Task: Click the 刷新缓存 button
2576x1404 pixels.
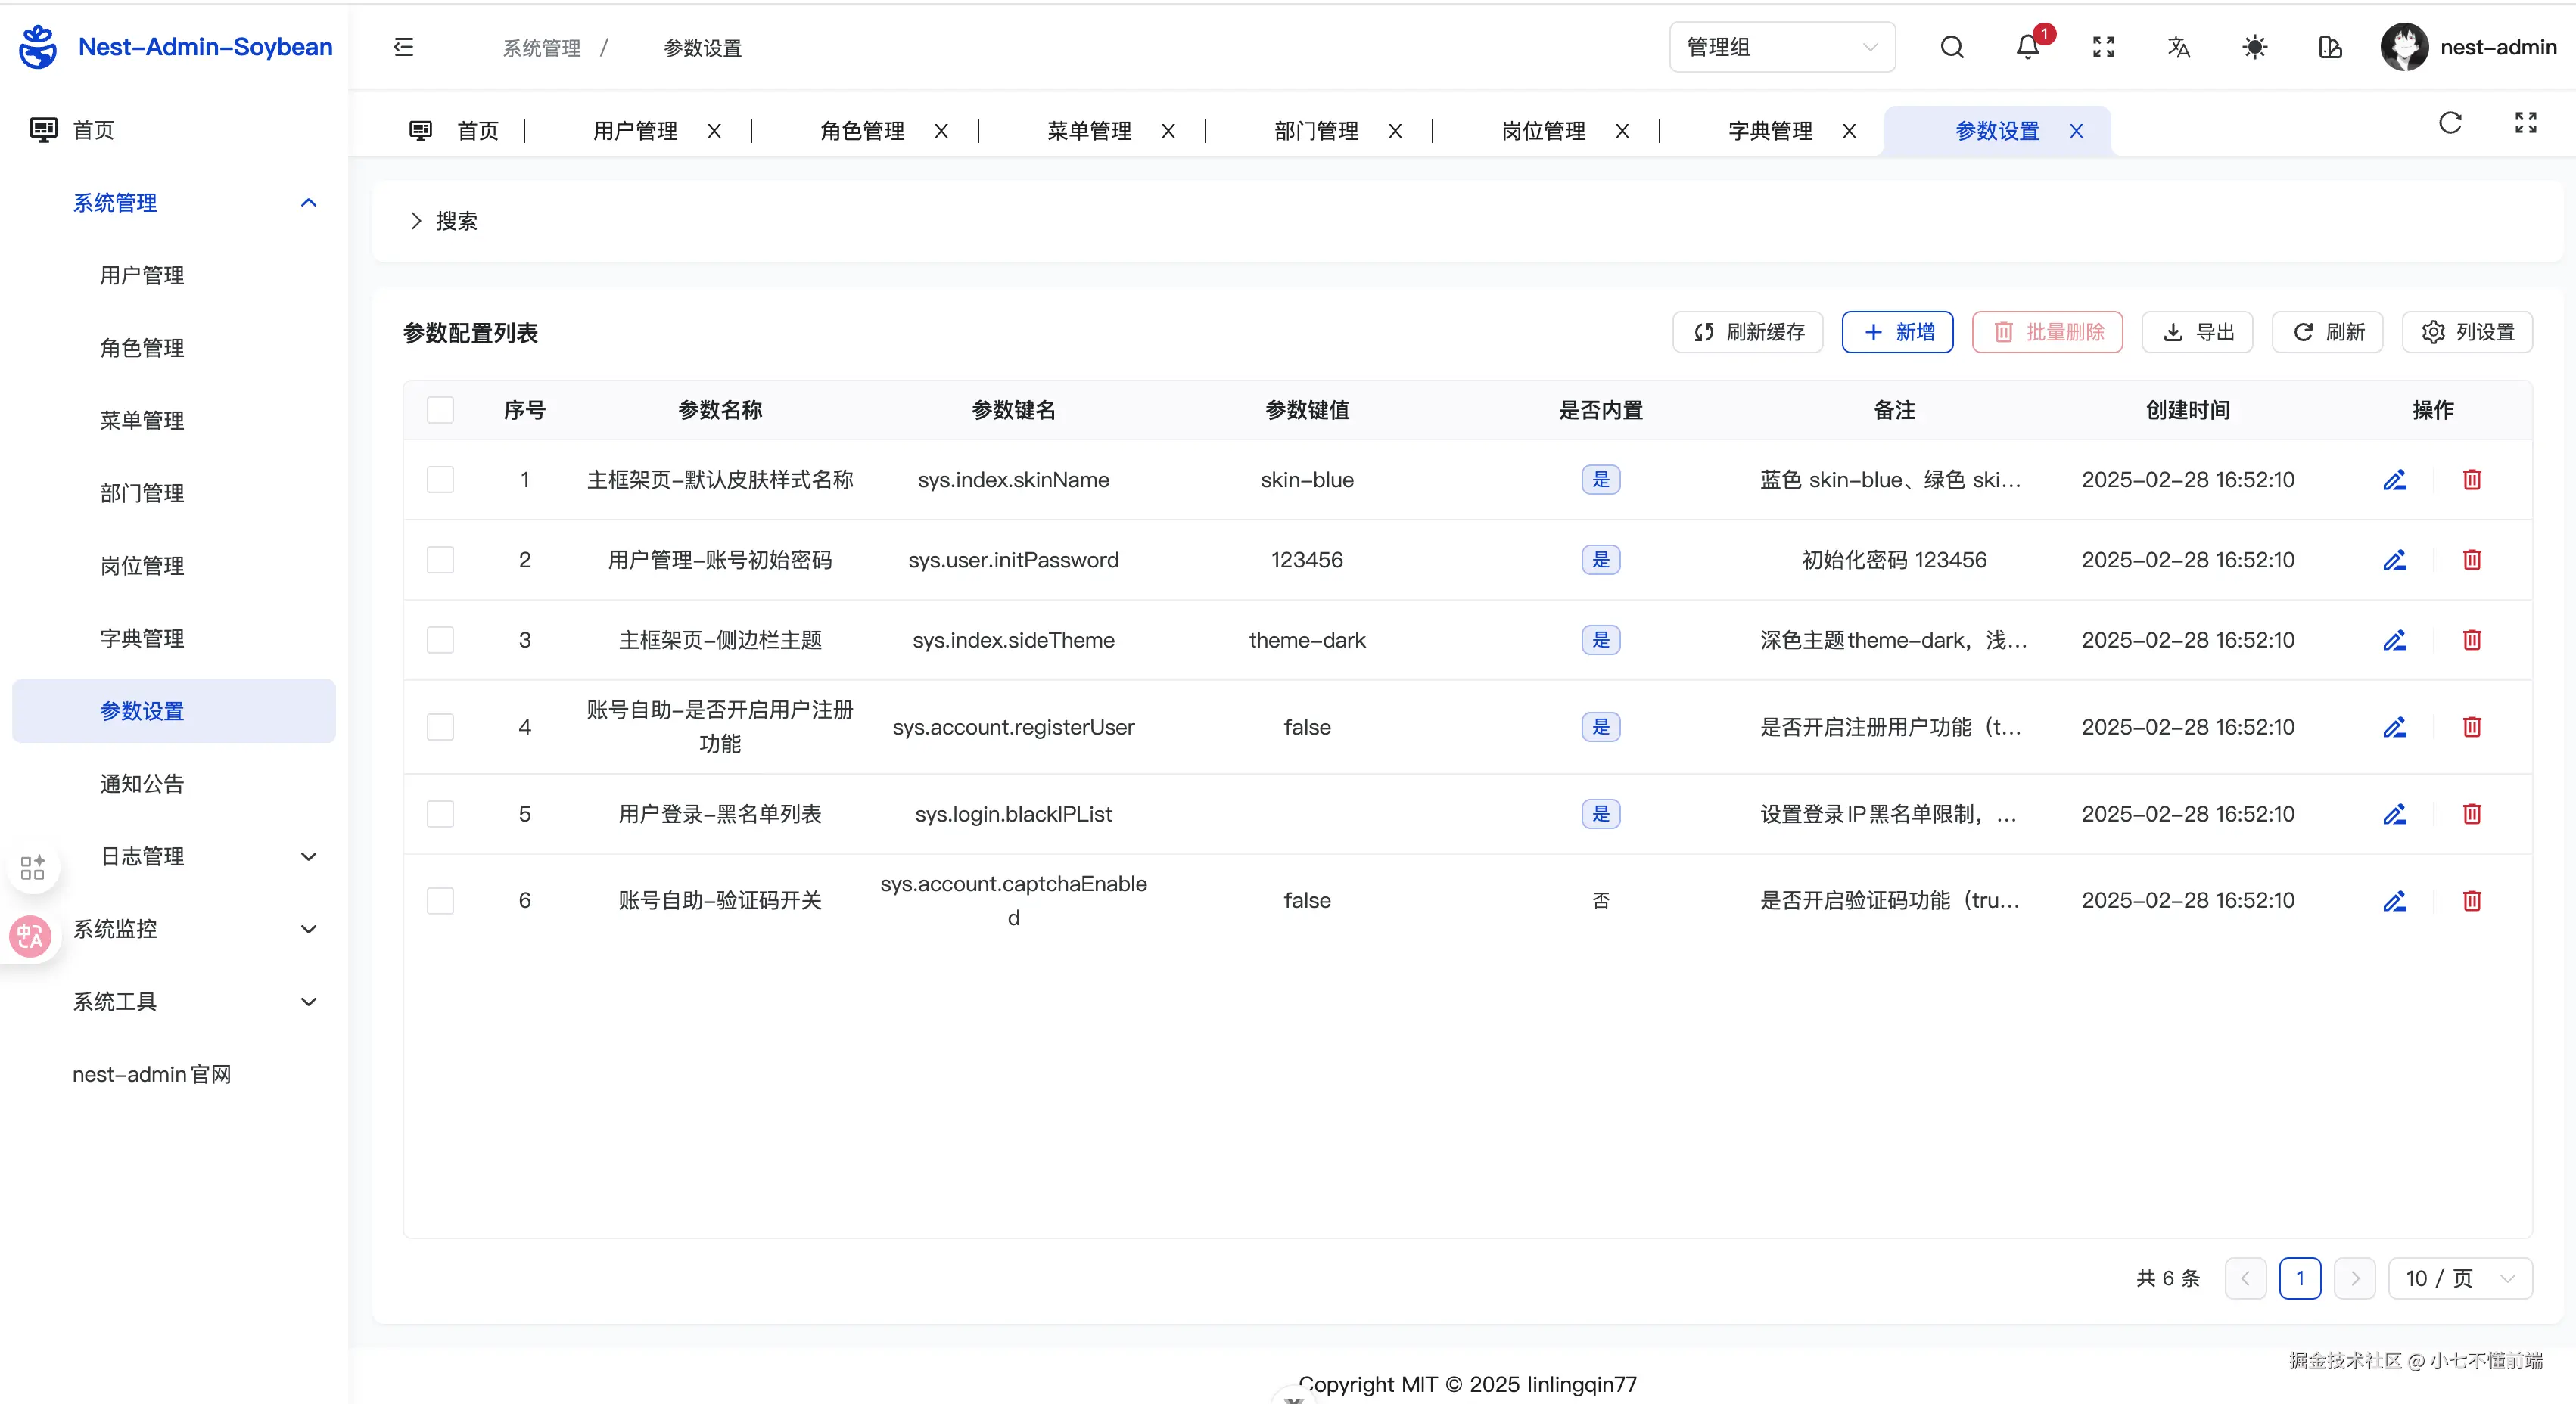Action: tap(1747, 332)
